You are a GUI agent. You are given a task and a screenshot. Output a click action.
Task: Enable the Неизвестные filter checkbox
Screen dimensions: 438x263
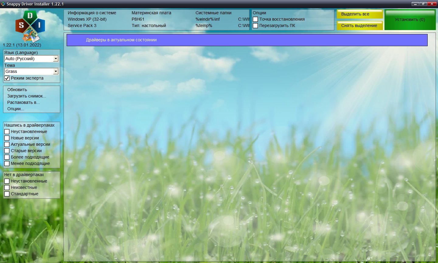tap(7, 188)
